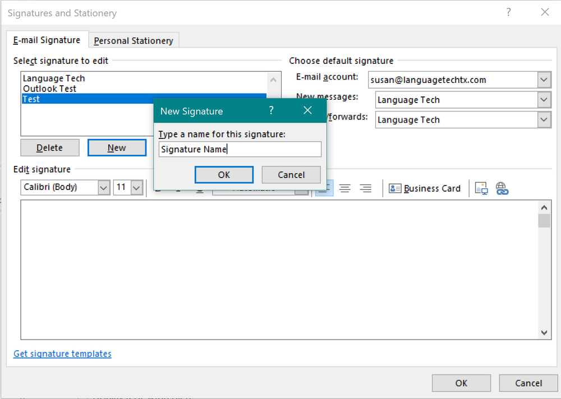
Task: Apply center alignment to signature text
Action: (x=344, y=188)
